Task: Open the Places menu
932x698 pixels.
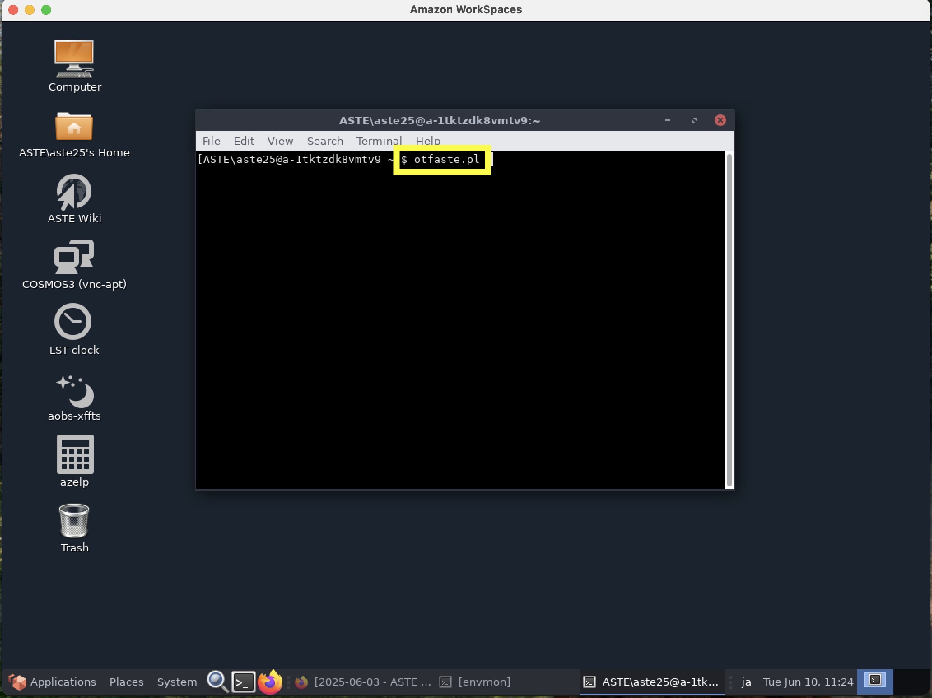Action: click(x=126, y=682)
